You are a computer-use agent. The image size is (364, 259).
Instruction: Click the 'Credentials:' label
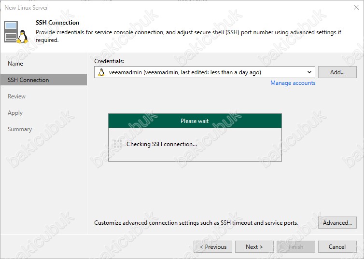point(109,61)
